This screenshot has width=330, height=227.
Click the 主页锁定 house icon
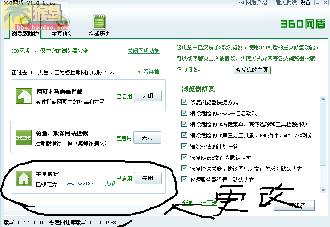click(24, 179)
